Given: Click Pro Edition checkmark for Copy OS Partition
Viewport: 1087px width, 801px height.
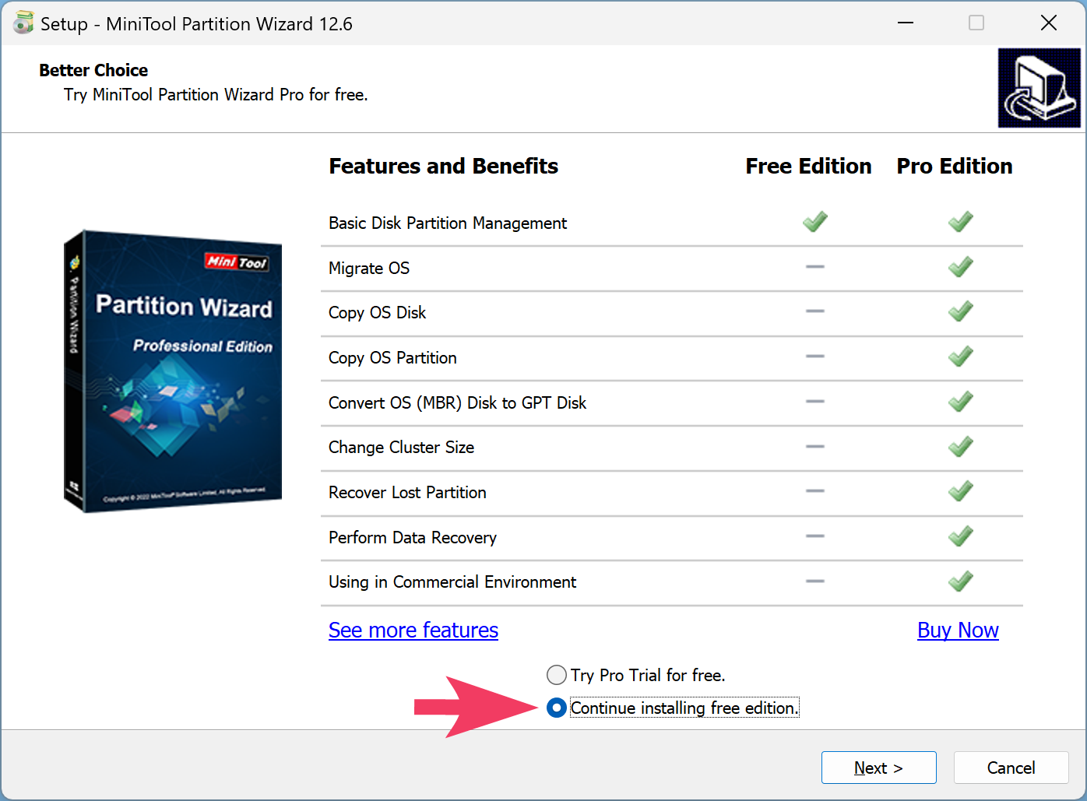Looking at the screenshot, I should click(x=961, y=357).
